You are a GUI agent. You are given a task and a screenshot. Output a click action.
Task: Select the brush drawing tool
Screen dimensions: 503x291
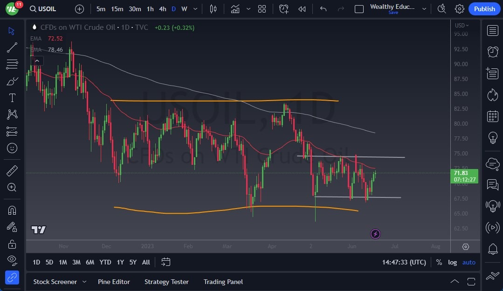click(x=12, y=81)
